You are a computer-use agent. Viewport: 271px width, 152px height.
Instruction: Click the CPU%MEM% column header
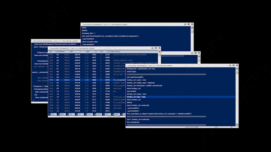[60, 52]
